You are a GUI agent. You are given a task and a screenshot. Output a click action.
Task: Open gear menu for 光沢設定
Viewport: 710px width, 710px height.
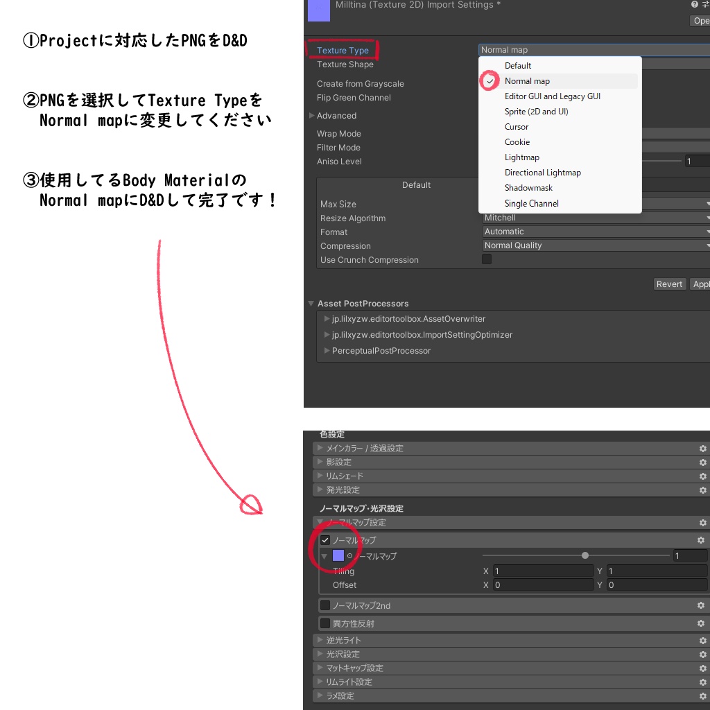click(x=702, y=655)
